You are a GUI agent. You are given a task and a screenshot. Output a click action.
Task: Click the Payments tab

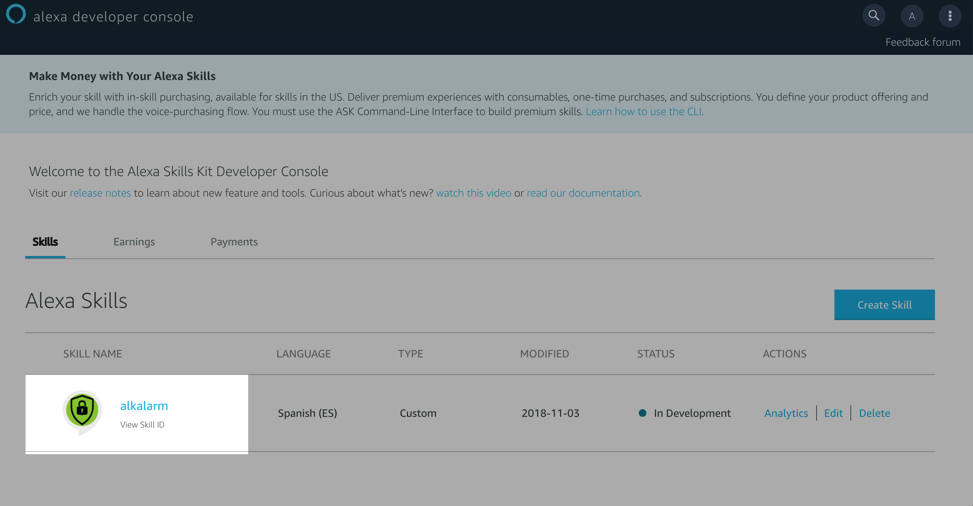coord(234,242)
